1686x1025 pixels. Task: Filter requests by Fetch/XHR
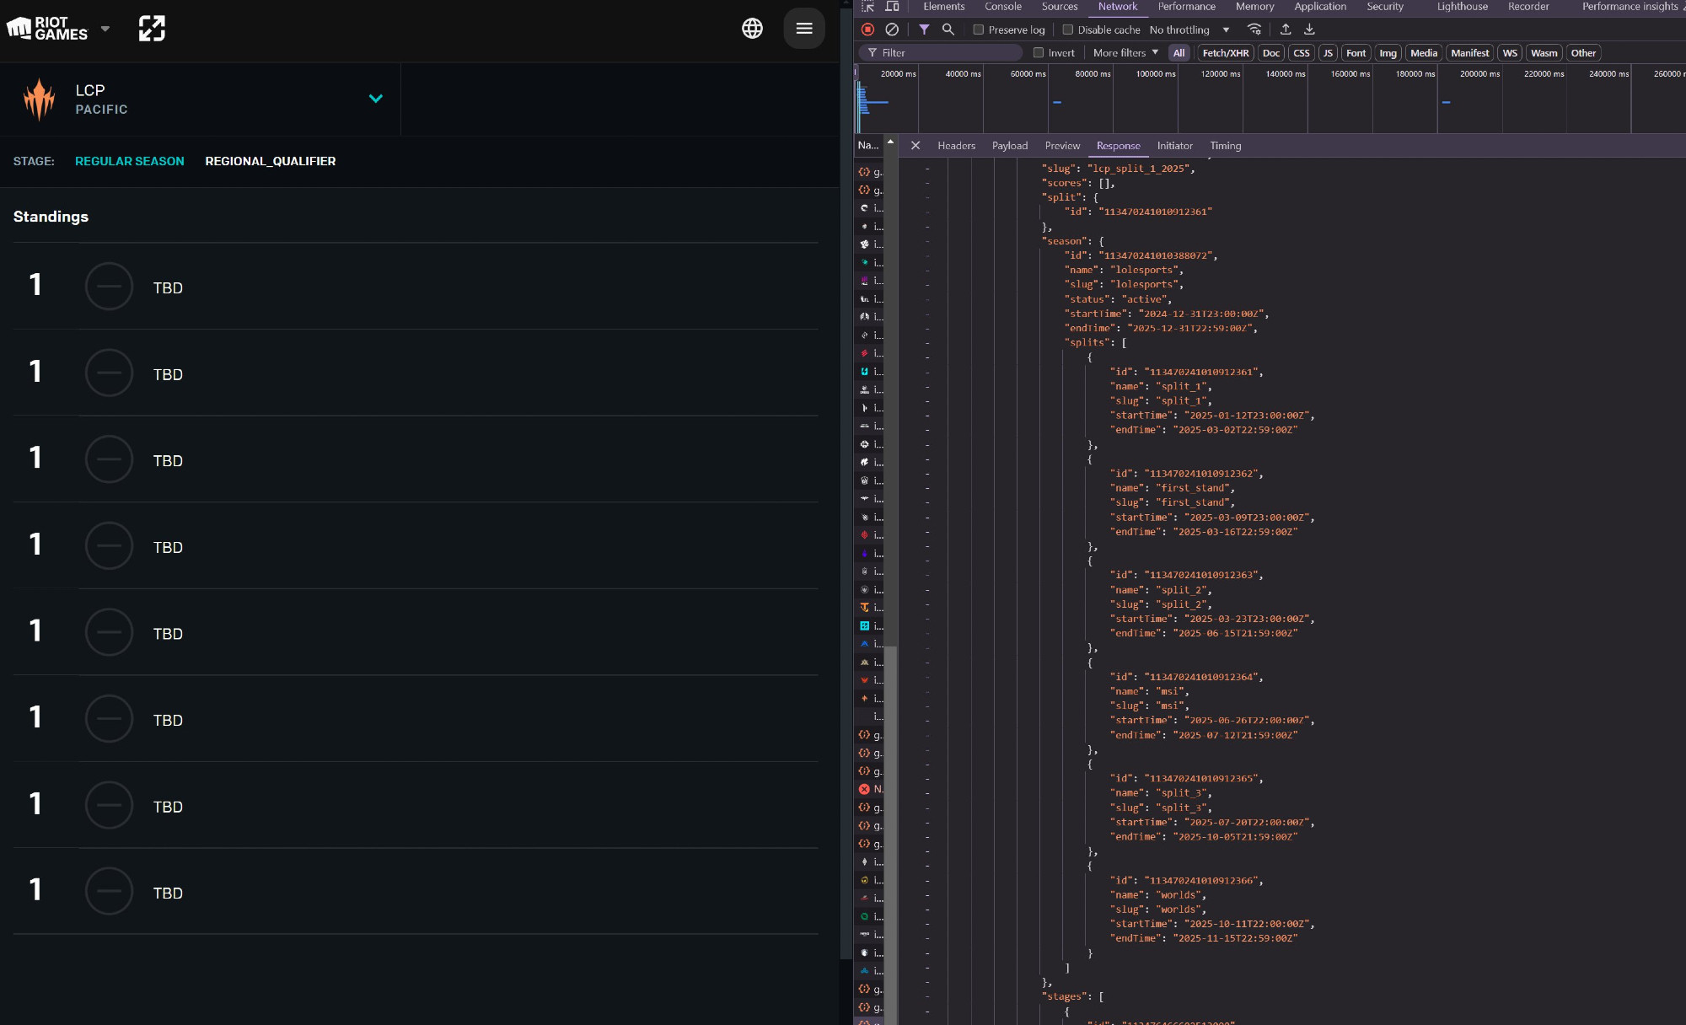[x=1225, y=53]
